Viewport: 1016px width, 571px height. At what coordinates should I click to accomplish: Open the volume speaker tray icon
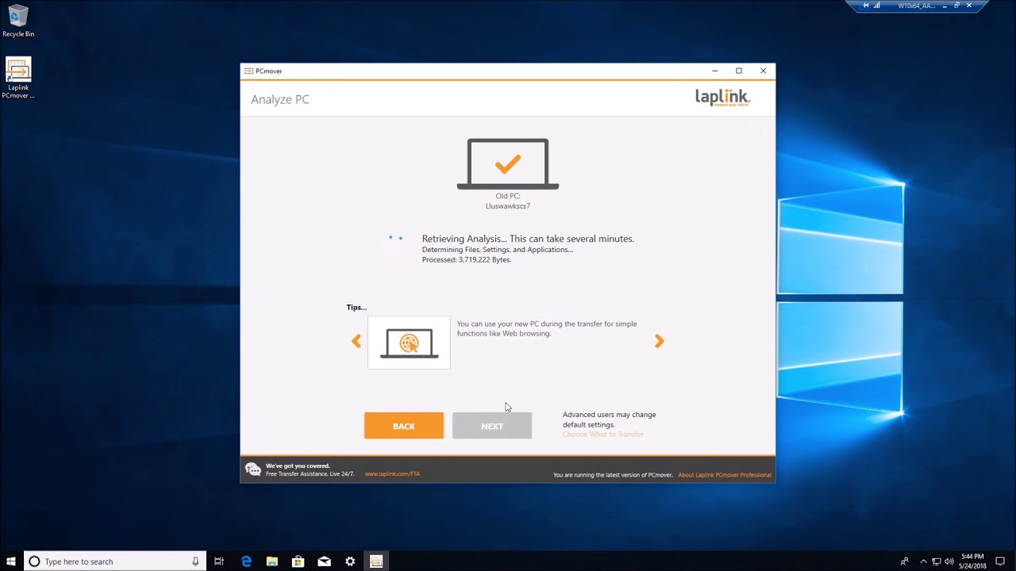point(949,561)
